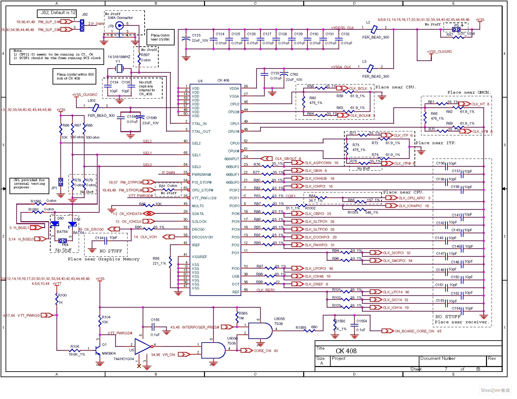Screen dimensions: 517x399
Task: Select the R100 1K resistor
Action: [x=57, y=299]
